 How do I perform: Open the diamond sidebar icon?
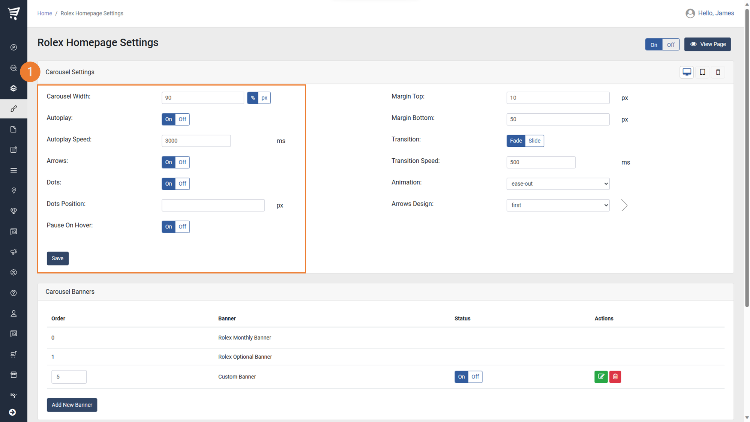click(13, 211)
